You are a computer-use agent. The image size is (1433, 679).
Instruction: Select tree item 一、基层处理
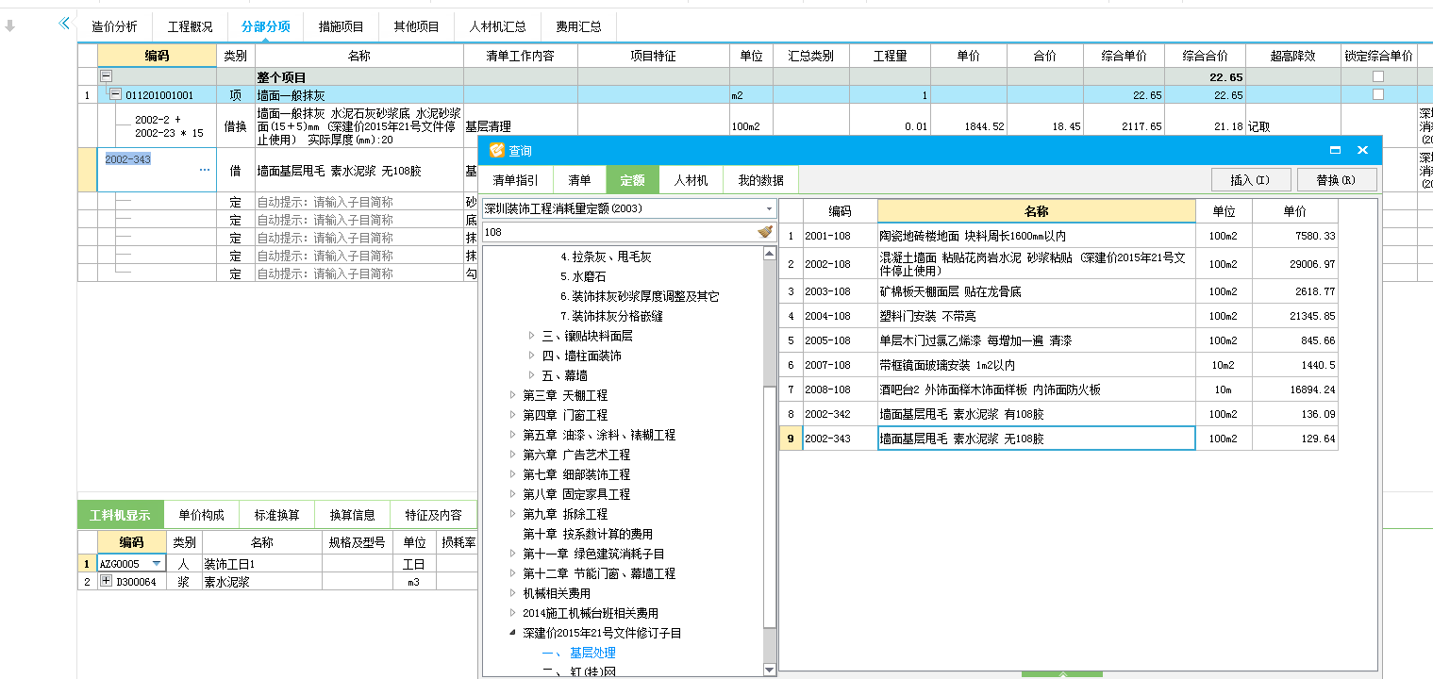coord(578,653)
